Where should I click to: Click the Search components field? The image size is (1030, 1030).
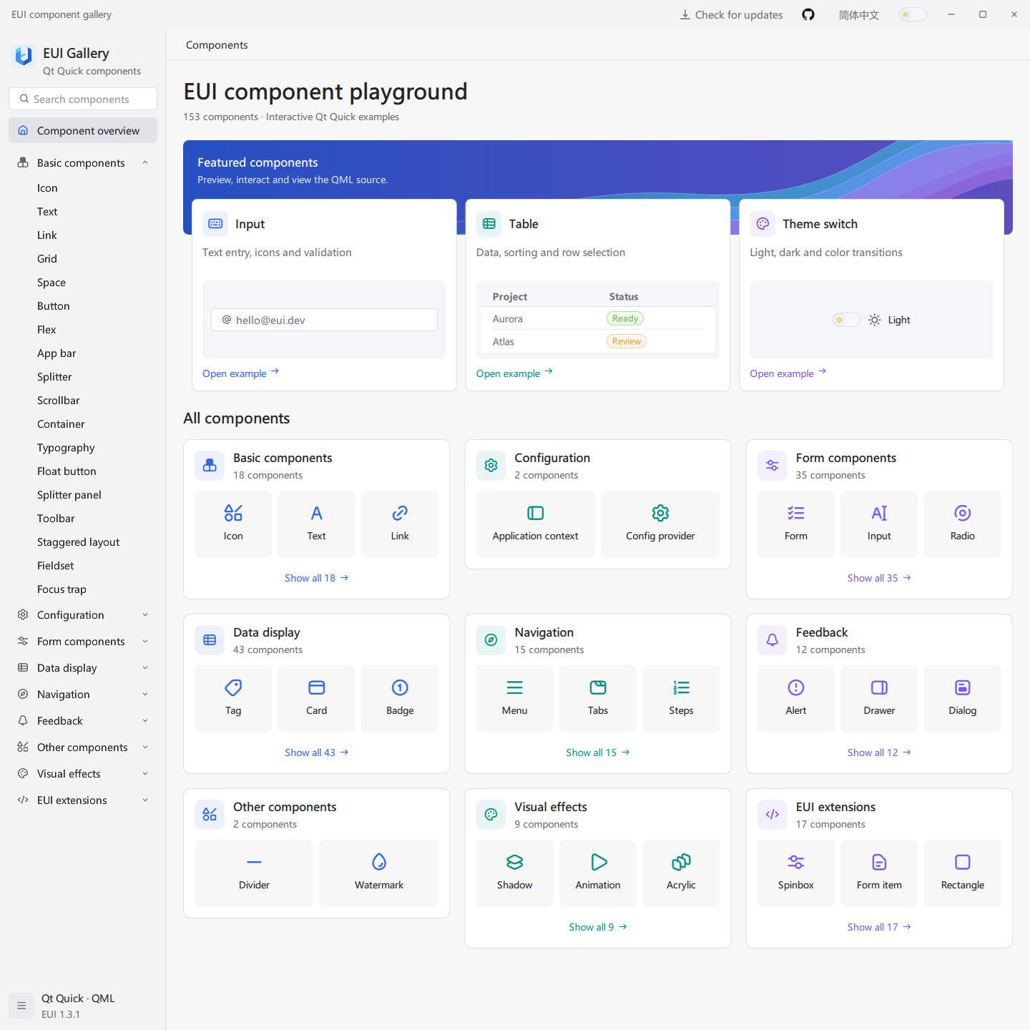tap(83, 99)
